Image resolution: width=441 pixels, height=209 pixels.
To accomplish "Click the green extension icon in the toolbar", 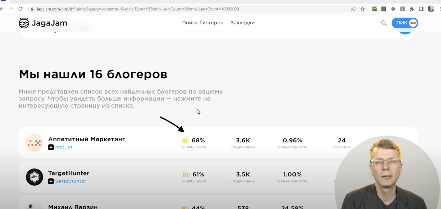I will (x=374, y=9).
